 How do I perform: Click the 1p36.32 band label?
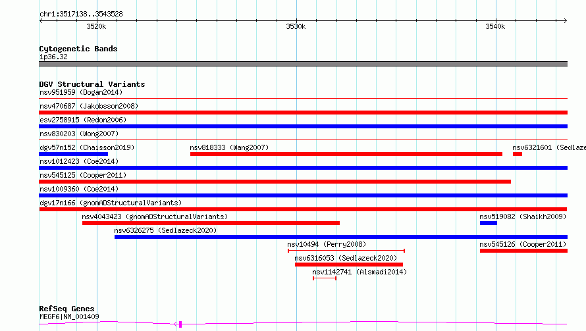[x=53, y=57]
